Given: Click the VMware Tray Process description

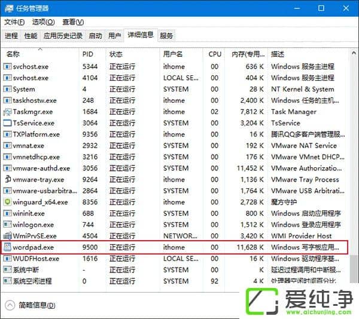Looking at the screenshot, I should click(305, 180).
